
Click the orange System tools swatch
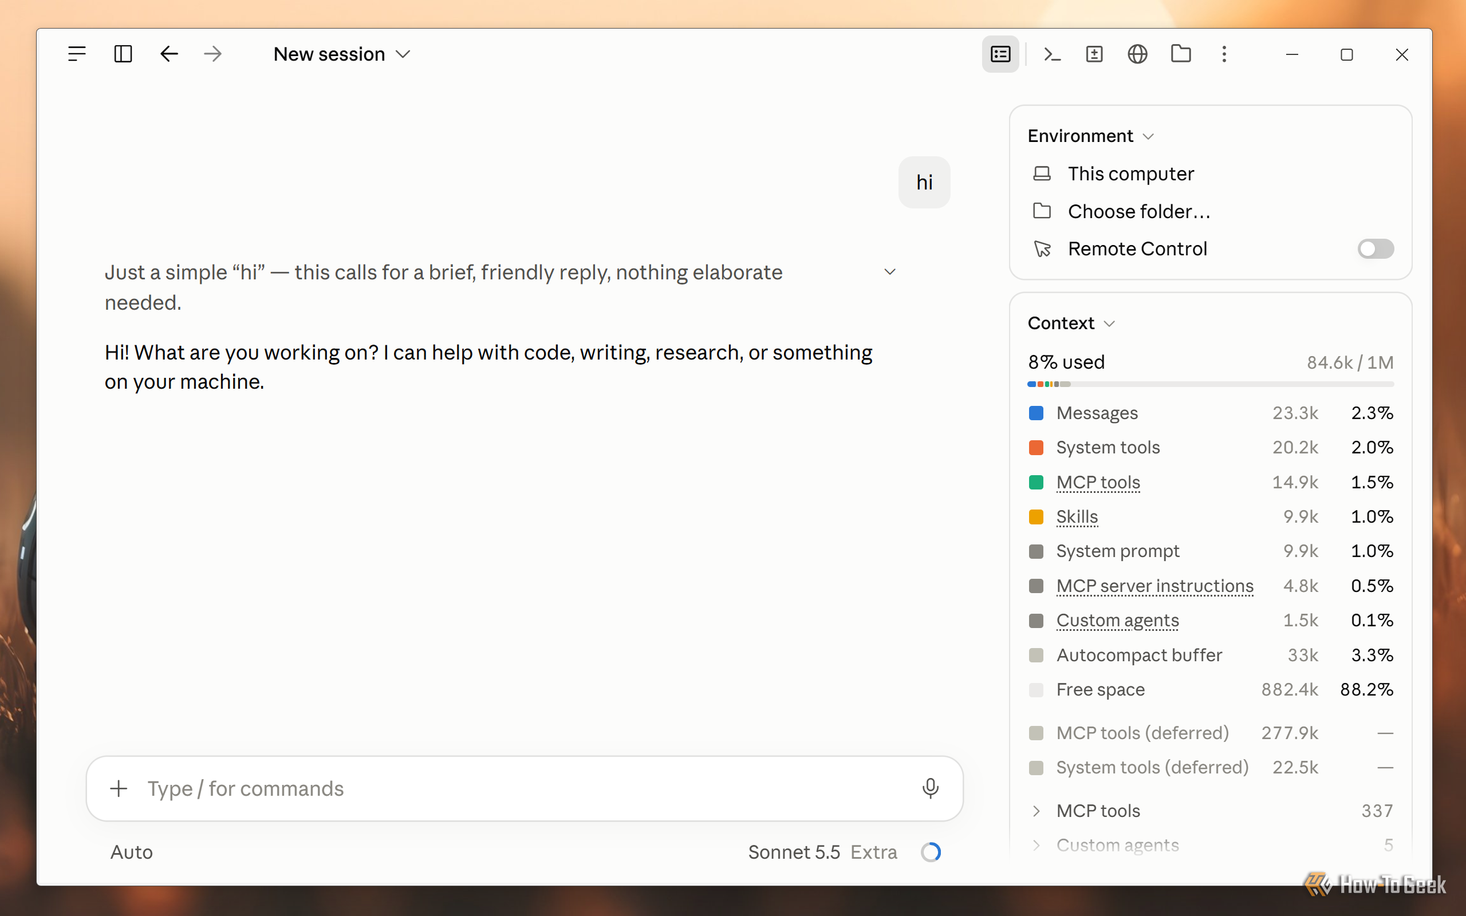coord(1037,448)
